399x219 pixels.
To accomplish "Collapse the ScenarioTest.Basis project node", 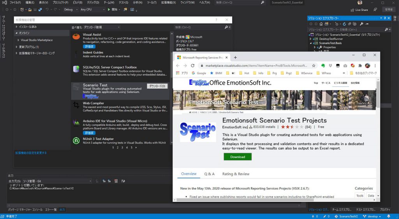I will point(311,43).
